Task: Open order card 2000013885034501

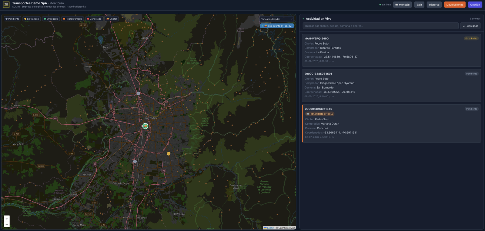Action: (x=391, y=85)
